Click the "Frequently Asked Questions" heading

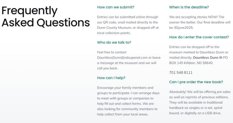pyautogui.click(x=46, y=16)
